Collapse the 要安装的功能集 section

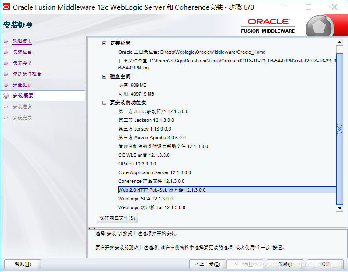pos(104,103)
